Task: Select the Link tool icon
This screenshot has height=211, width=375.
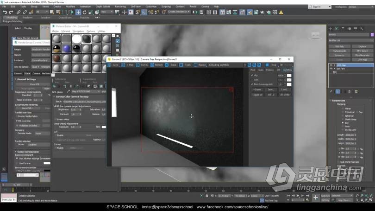Action: (x=19, y=12)
